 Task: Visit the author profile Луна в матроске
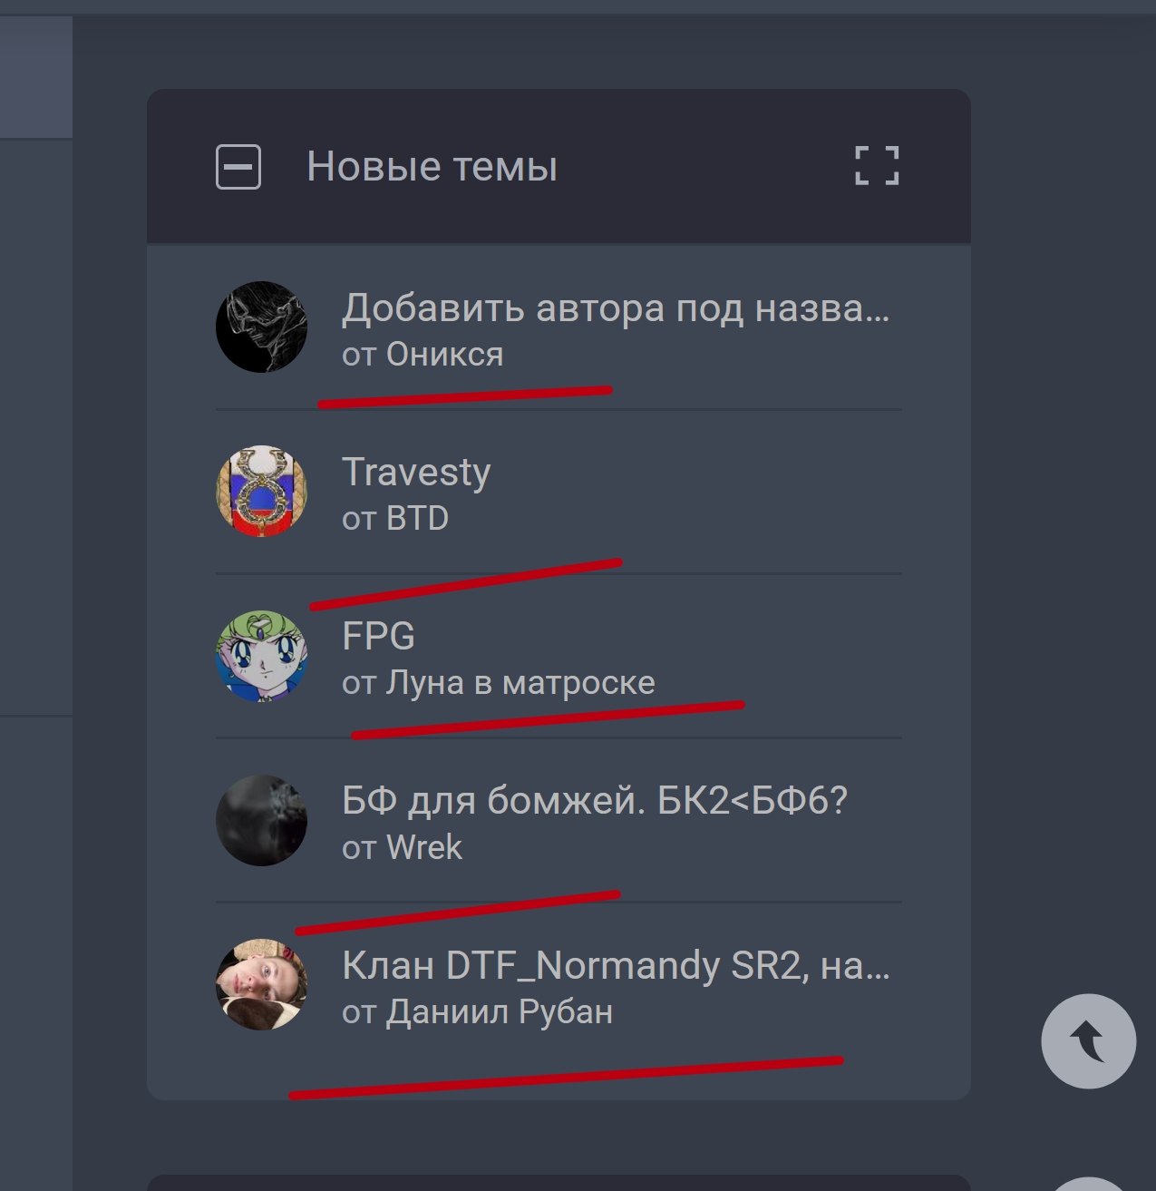520,683
